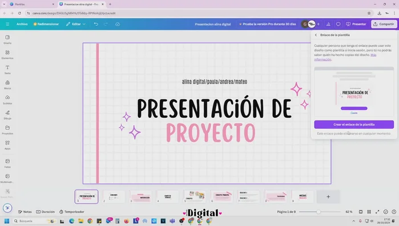The height and width of the screenshot is (226, 399).
Task: Open a new browser tab
Action: [110, 5]
